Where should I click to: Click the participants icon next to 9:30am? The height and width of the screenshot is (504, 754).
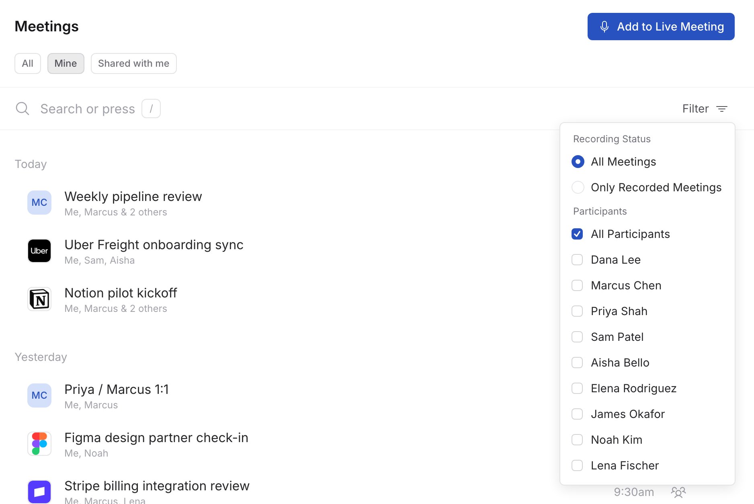point(678,492)
